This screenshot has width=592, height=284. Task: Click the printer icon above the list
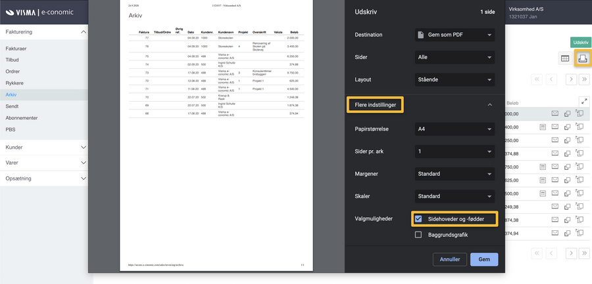[x=582, y=58]
